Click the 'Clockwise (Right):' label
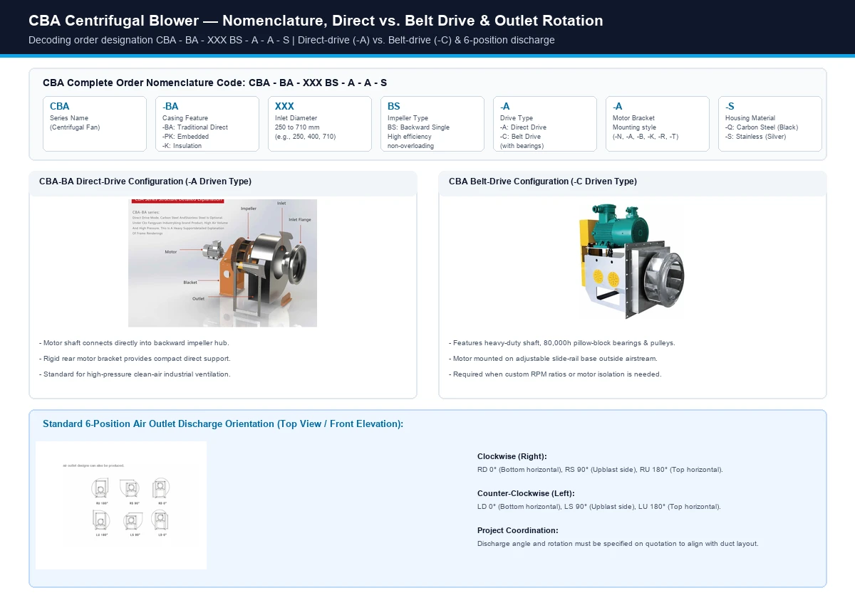The width and height of the screenshot is (855, 605). pos(512,456)
